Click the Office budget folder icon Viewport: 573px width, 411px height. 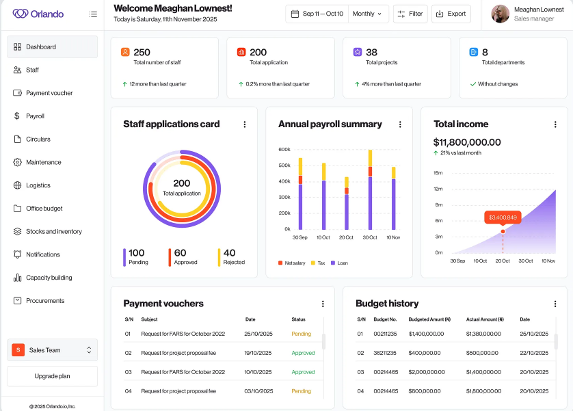(x=17, y=209)
